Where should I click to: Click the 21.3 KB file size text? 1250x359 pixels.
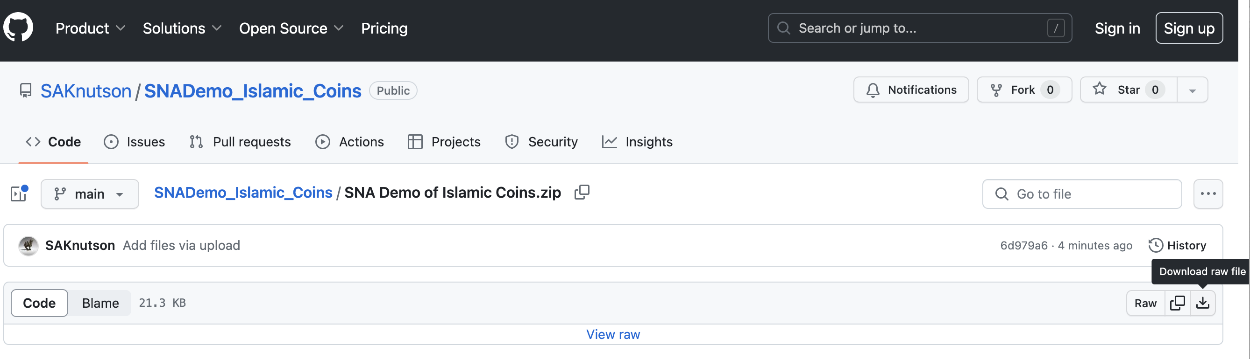coord(162,303)
